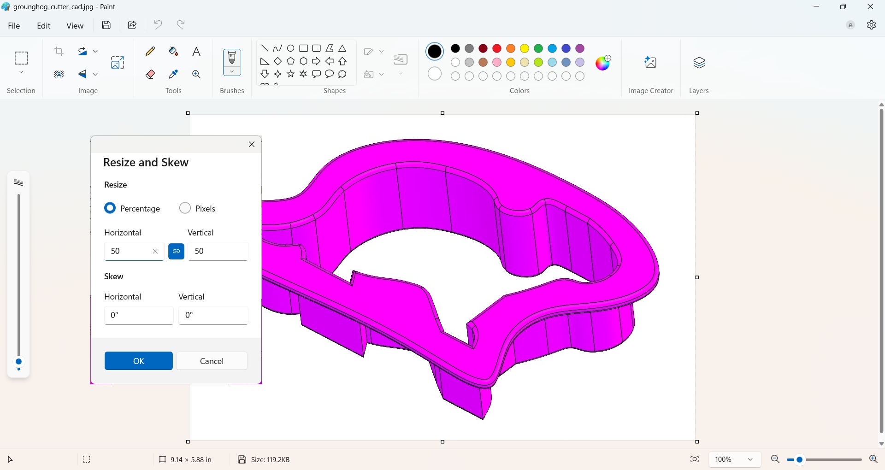
Task: Click the Redo arrow
Action: click(x=182, y=25)
